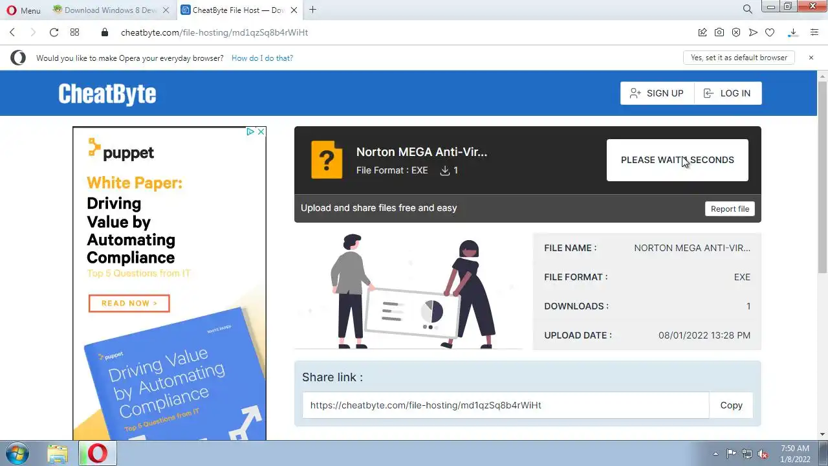Open the Speed Dial start page icon
This screenshot has height=466, width=828.
coord(74,32)
